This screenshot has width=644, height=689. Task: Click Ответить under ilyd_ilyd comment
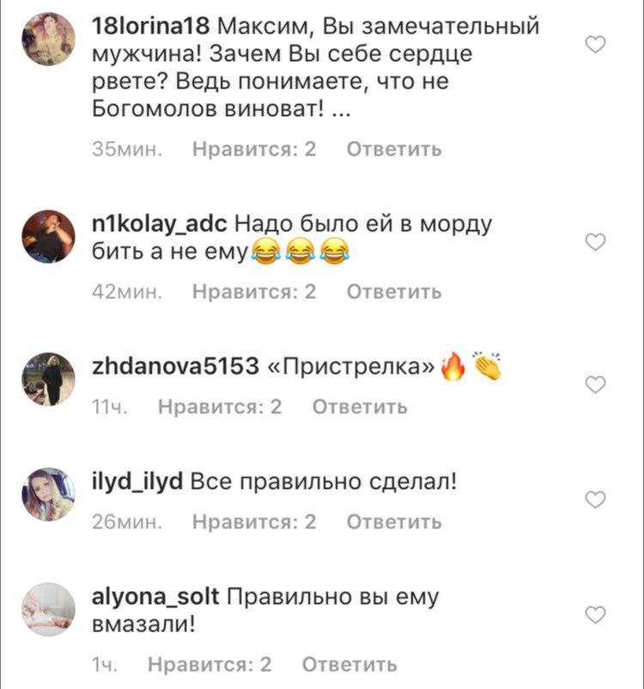(394, 522)
